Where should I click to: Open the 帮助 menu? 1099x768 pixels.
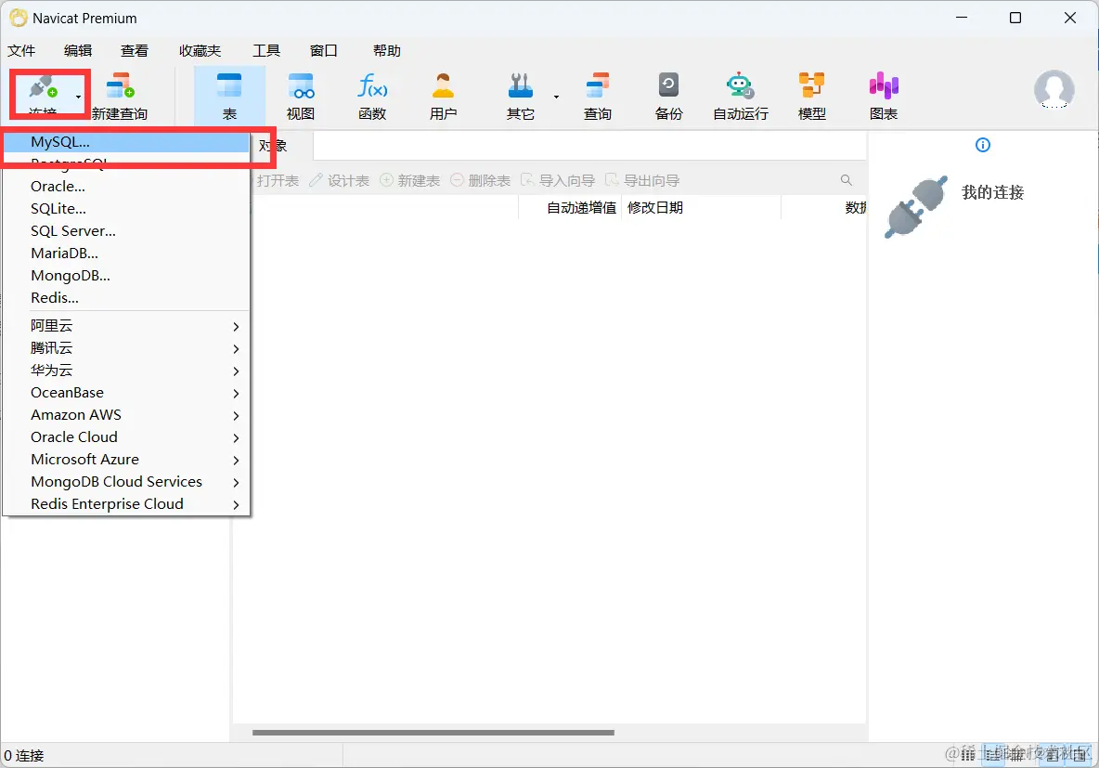pyautogui.click(x=386, y=50)
